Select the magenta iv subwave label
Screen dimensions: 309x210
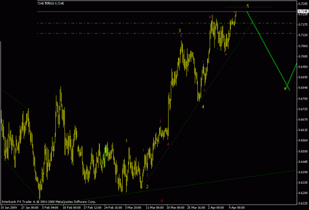pos(226,54)
